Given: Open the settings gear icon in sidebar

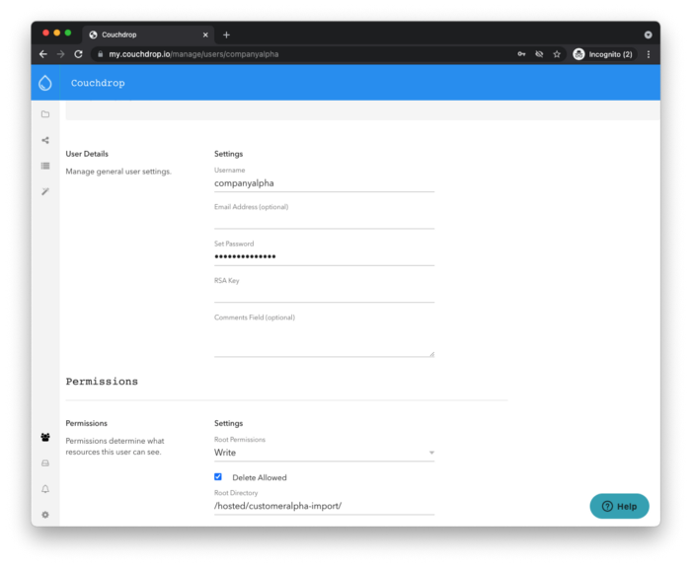Looking at the screenshot, I should 45,515.
